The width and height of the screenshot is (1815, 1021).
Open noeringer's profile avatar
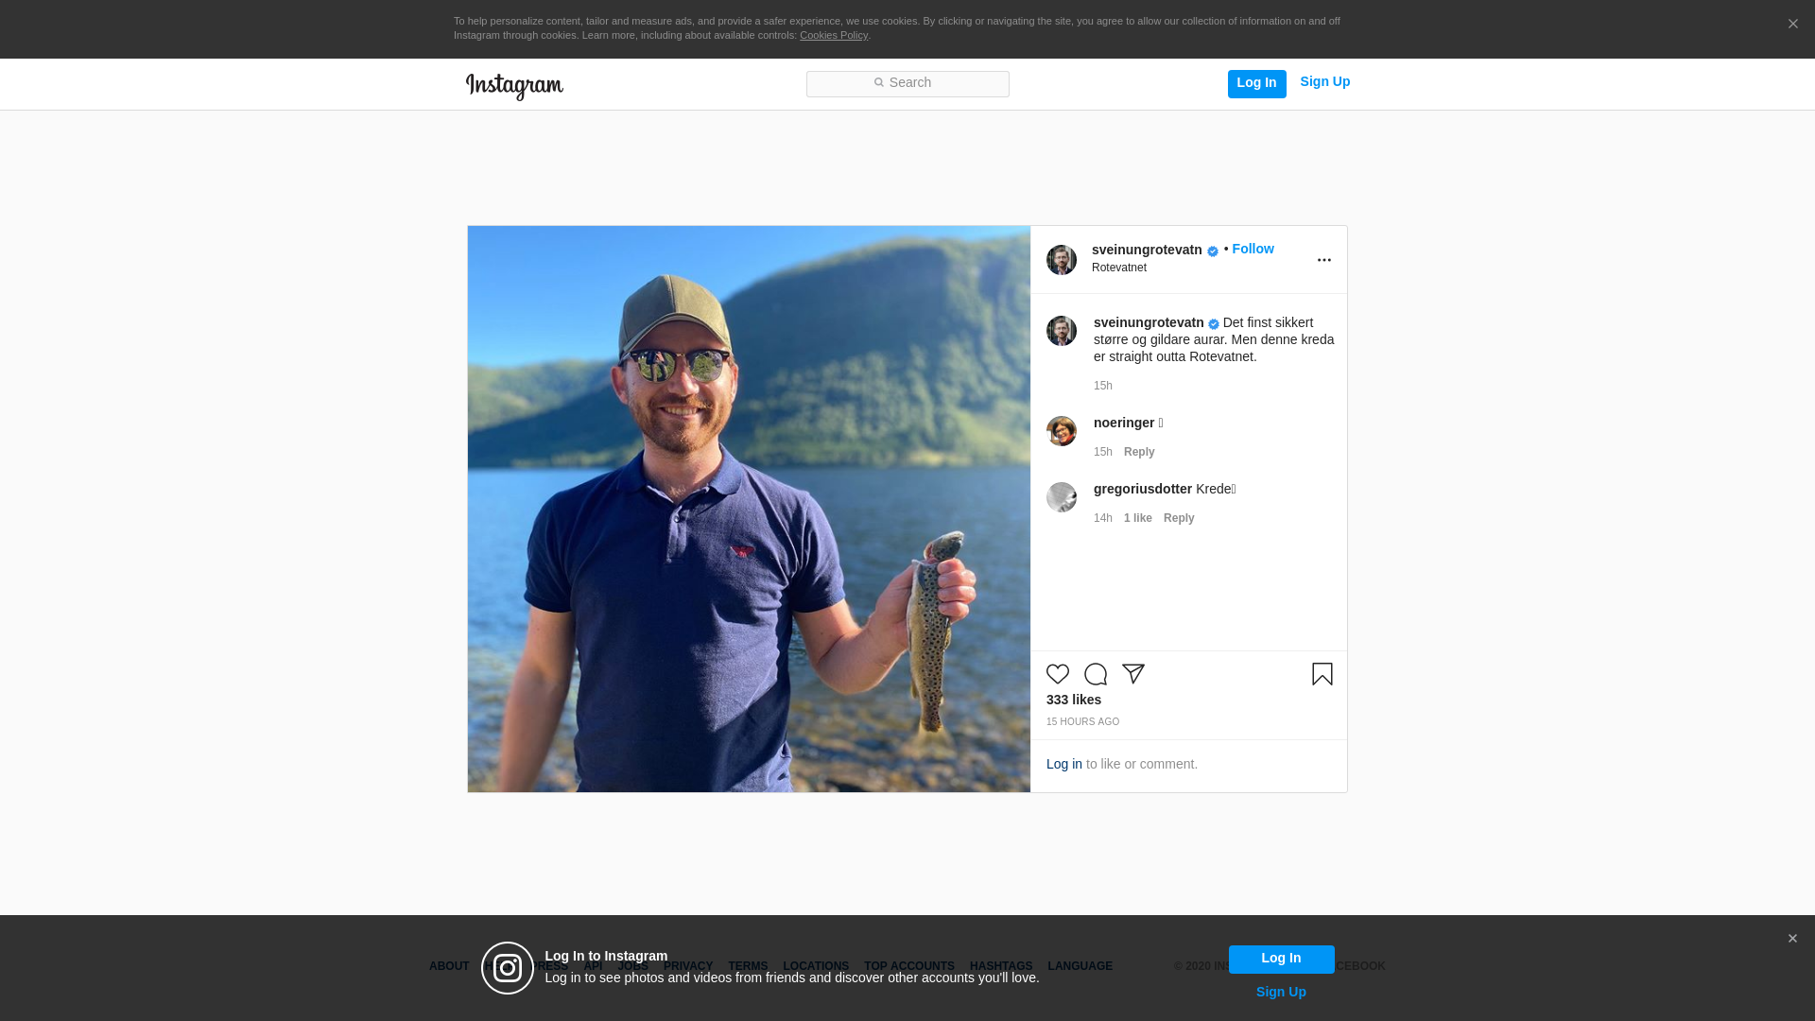point(1061,431)
